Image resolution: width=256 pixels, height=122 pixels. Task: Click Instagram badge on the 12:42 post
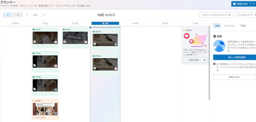pos(56,42)
